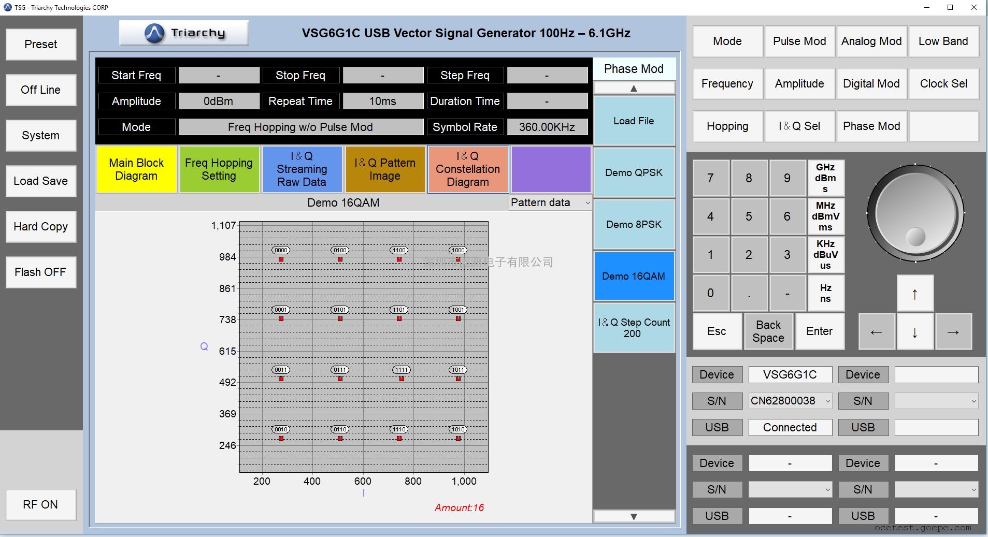Click the Triarchy logo button

184,33
